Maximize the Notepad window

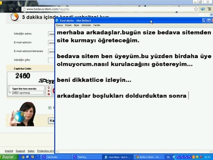click(x=209, y=20)
